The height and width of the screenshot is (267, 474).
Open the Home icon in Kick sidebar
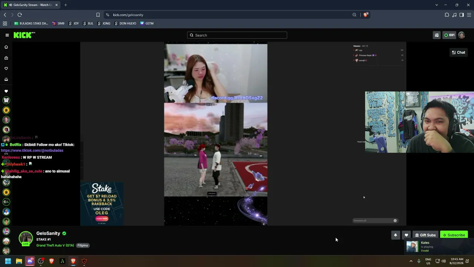(x=6, y=47)
